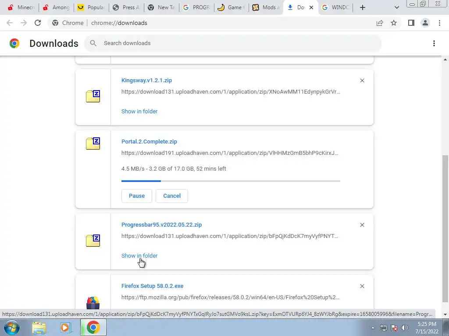The height and width of the screenshot is (336, 449).
Task: Switch to the Minecraft browser tab
Action: point(21,7)
